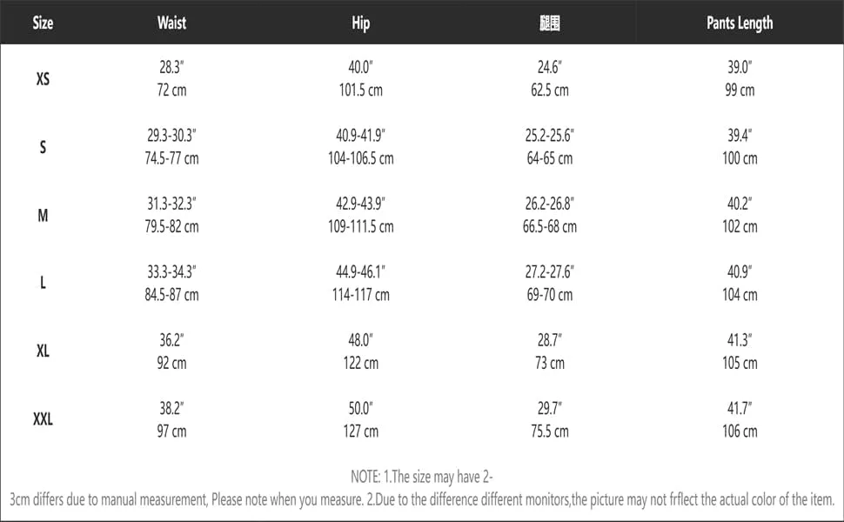844x522 pixels.
Task: Click the 66.5-68 cm measurement cell
Action: 550,226
